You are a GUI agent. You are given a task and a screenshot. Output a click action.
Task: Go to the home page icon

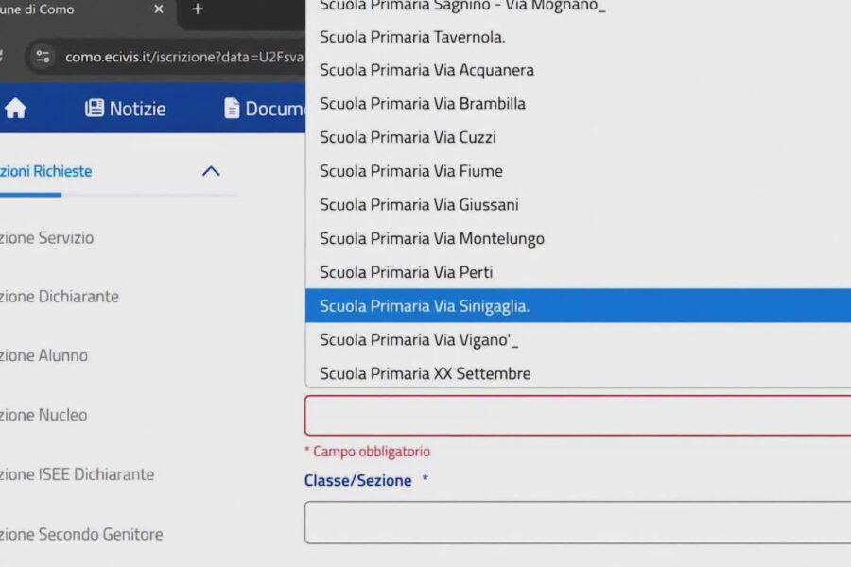click(x=15, y=108)
